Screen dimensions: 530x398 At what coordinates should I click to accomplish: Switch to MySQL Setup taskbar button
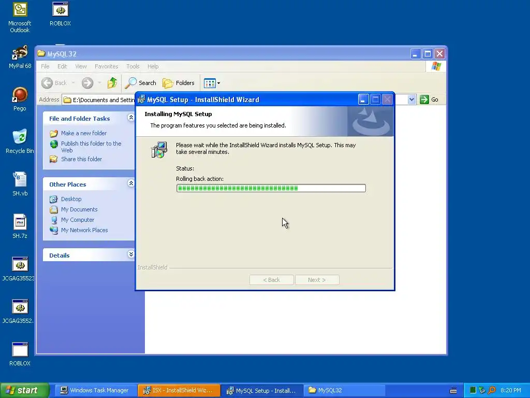click(262, 391)
